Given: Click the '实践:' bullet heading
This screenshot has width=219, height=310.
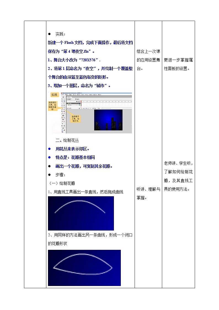Looking at the screenshot, I should click(x=60, y=34).
